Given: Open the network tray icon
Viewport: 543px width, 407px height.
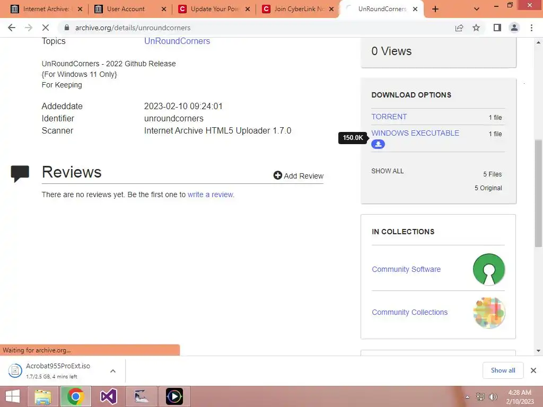Looking at the screenshot, I should [x=480, y=397].
